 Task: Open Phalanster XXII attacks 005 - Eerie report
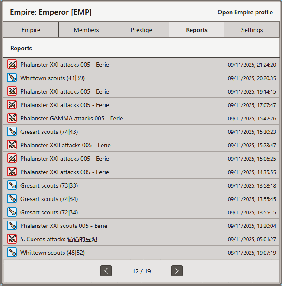point(141,145)
